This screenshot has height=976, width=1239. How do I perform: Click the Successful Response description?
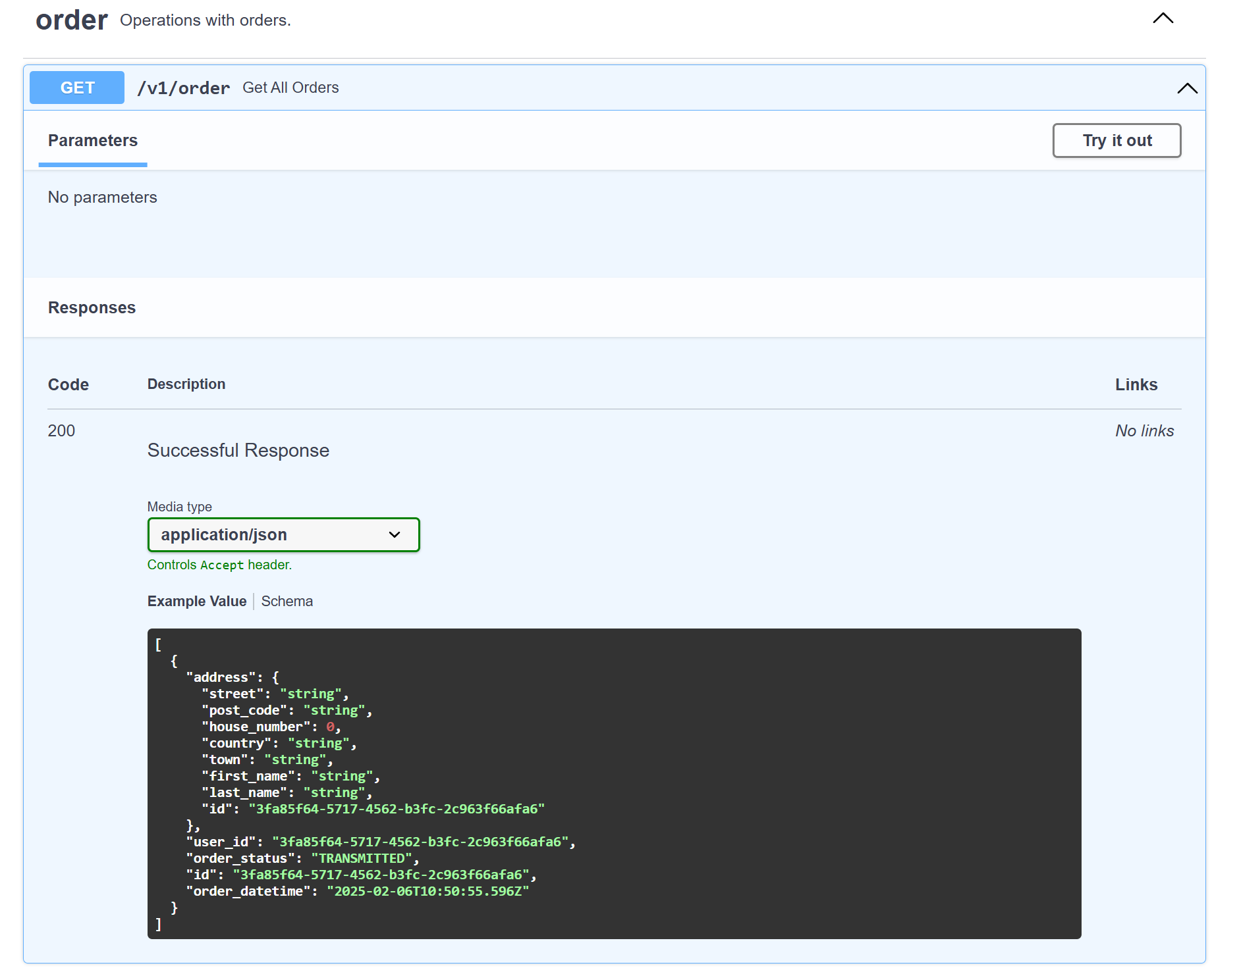(238, 450)
